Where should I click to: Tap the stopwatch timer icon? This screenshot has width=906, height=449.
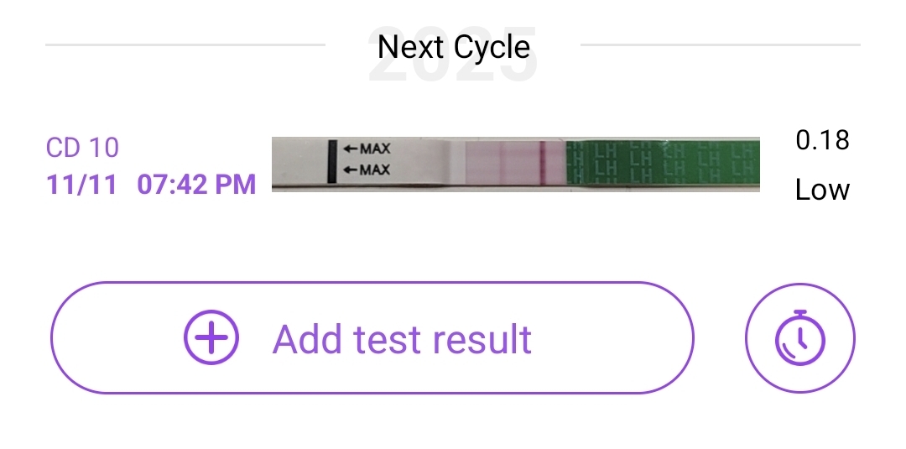[799, 339]
